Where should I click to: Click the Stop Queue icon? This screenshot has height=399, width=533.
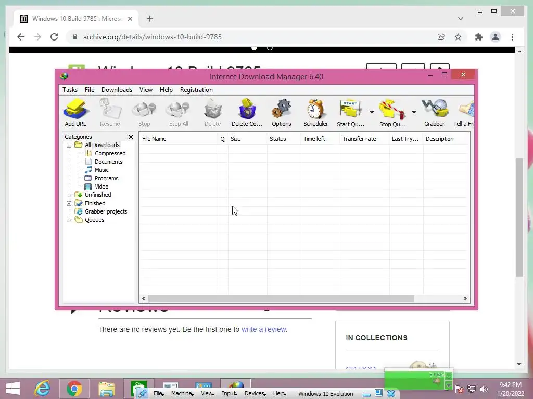coord(392,113)
